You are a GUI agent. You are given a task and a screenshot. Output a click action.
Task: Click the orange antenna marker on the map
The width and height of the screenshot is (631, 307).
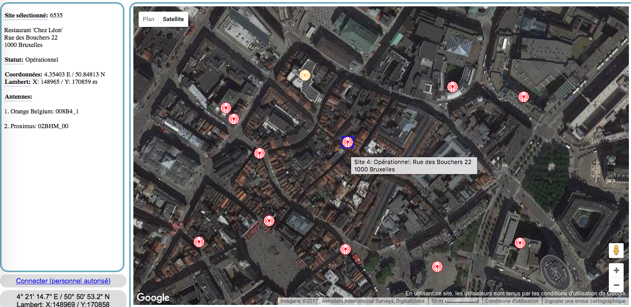pyautogui.click(x=305, y=75)
